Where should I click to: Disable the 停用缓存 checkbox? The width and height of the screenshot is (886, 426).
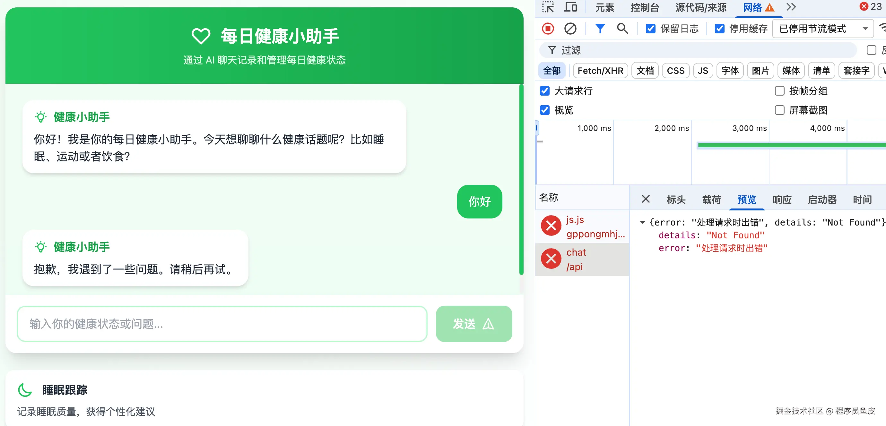[x=719, y=29]
